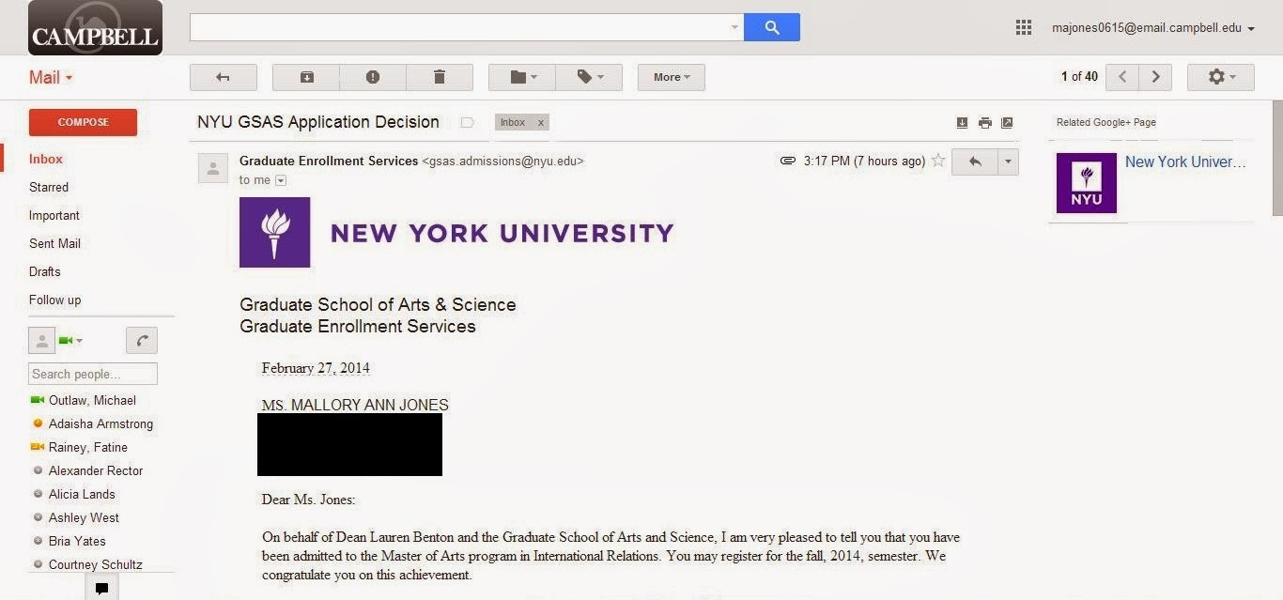Click the phone call icon in chat
The width and height of the screenshot is (1283, 600).
[142, 340]
